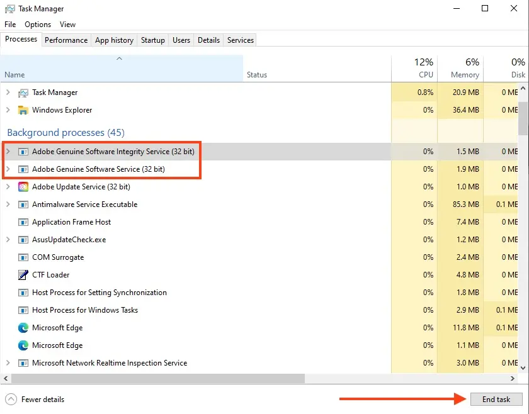Click the Adobe Update Service icon
529x414 pixels.
point(23,187)
